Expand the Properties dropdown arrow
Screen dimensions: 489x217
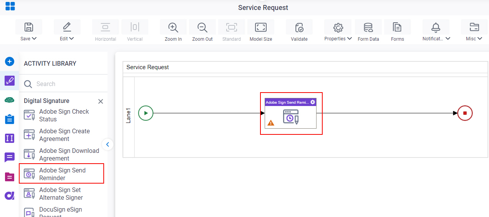350,38
